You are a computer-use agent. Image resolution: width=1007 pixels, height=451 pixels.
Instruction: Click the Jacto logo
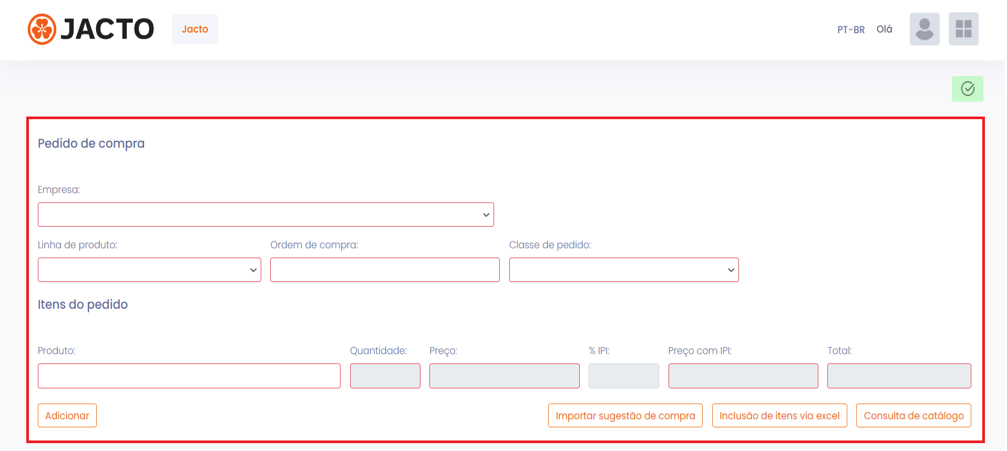pyautogui.click(x=91, y=29)
